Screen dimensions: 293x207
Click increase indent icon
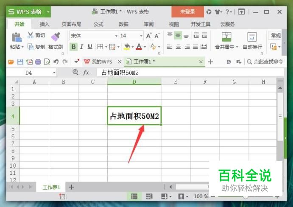[x=204, y=35]
